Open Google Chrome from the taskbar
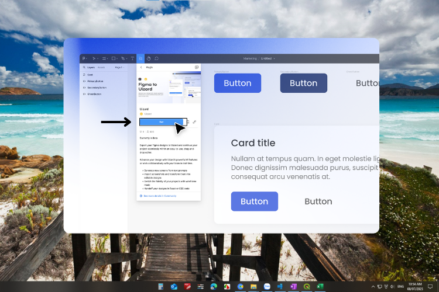439x292 pixels. (x=240, y=286)
